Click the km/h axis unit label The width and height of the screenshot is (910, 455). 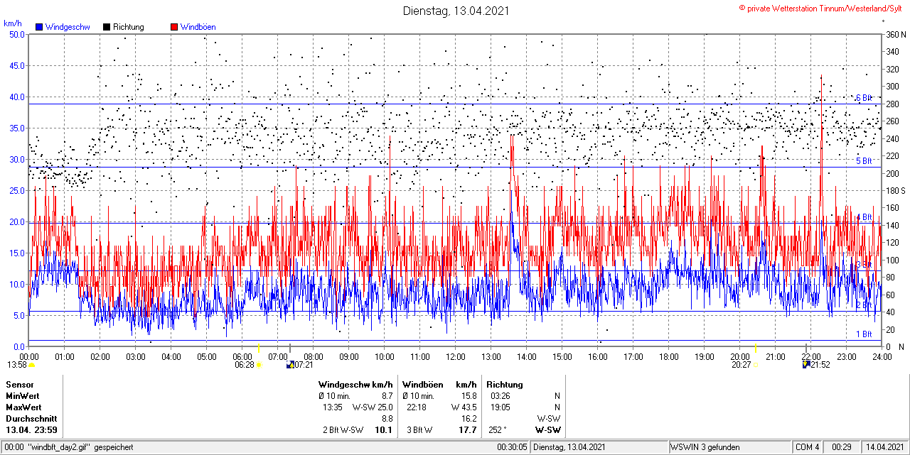point(12,23)
